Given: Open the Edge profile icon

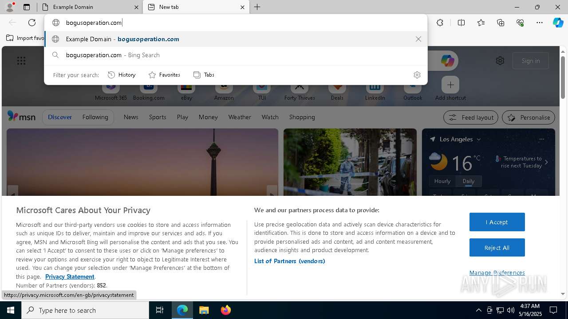Looking at the screenshot, I should [x=10, y=7].
